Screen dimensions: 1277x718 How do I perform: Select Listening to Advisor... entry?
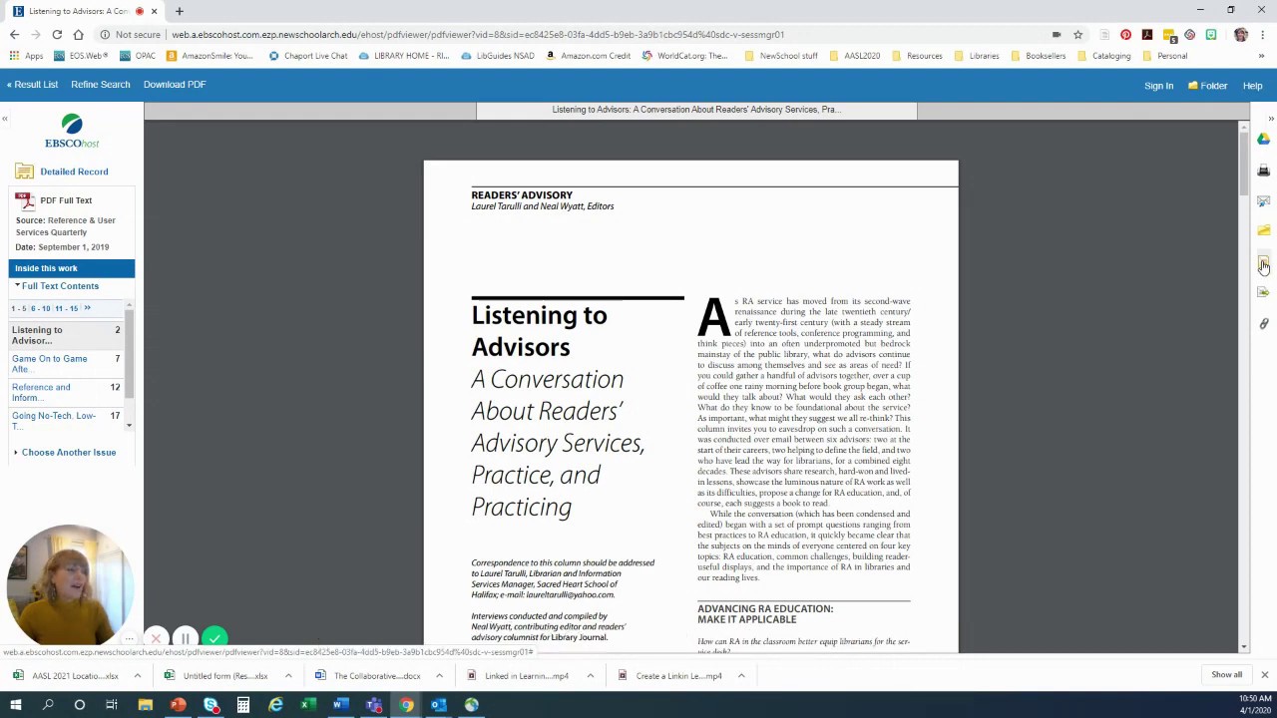click(x=37, y=335)
